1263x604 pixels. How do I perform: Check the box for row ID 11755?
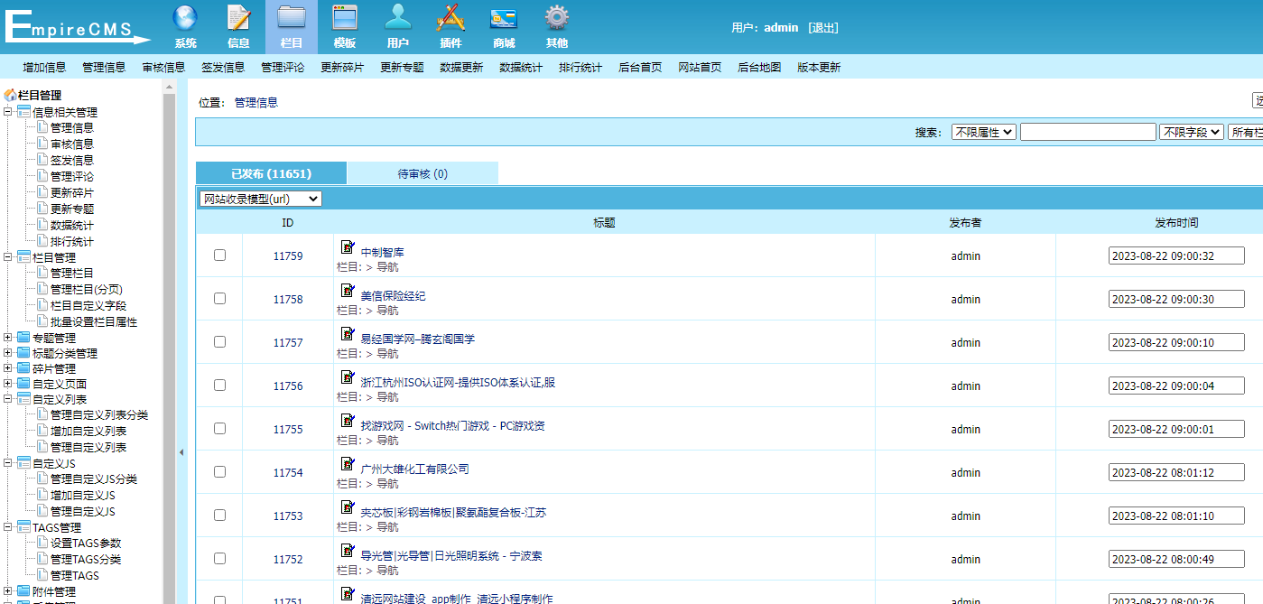coord(219,429)
